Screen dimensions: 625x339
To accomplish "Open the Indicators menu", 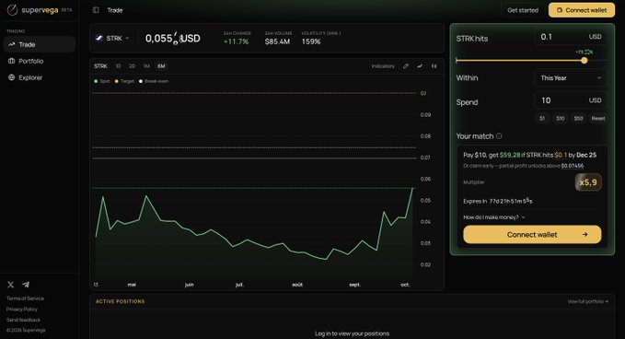I will point(383,66).
